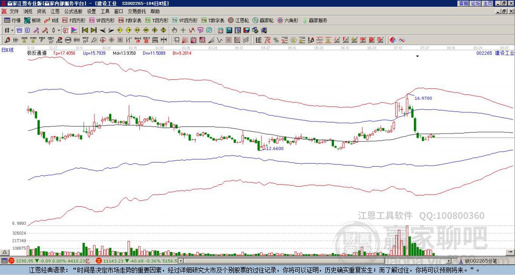Click the yin-yang symbol icon
The width and height of the screenshot is (515, 275).
click(x=393, y=40)
